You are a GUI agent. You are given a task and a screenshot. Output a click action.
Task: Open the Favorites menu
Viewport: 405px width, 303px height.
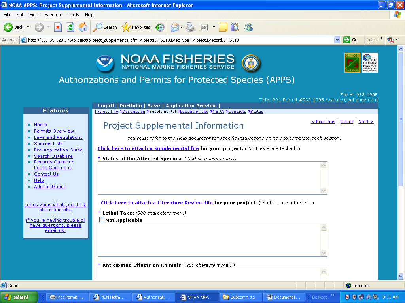coord(53,15)
